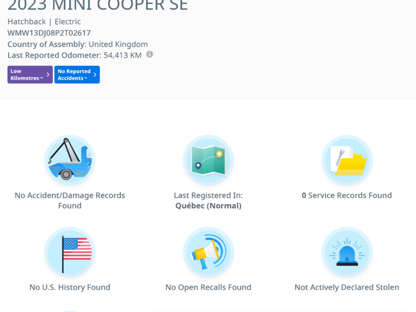416x312 pixels.
Task: Click the American flag U.S. history icon
Action: click(x=70, y=252)
